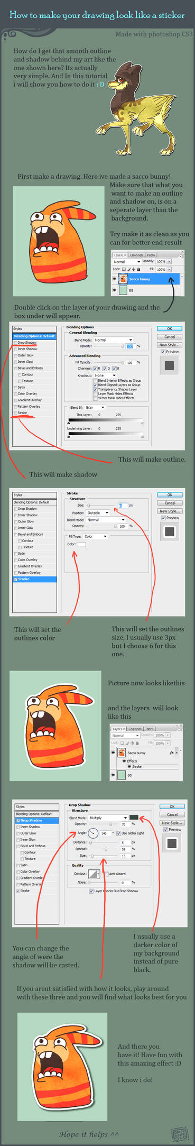Toggle Blend Clipped Layers as Group checkbox

(x=95, y=385)
